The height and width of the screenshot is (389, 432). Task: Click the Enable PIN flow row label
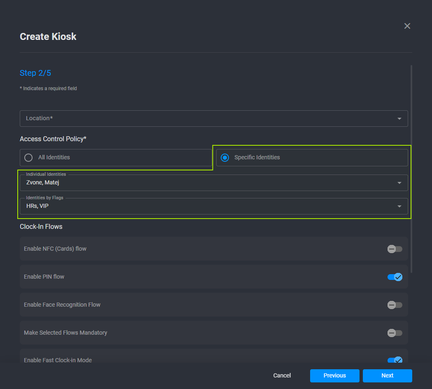[x=44, y=277]
